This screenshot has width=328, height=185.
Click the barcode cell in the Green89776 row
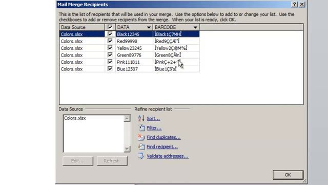click(x=176, y=55)
